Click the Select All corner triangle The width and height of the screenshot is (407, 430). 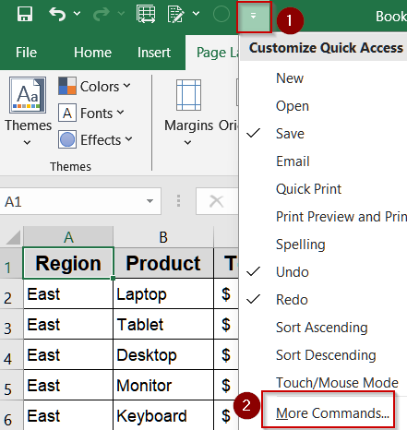pyautogui.click(x=14, y=237)
